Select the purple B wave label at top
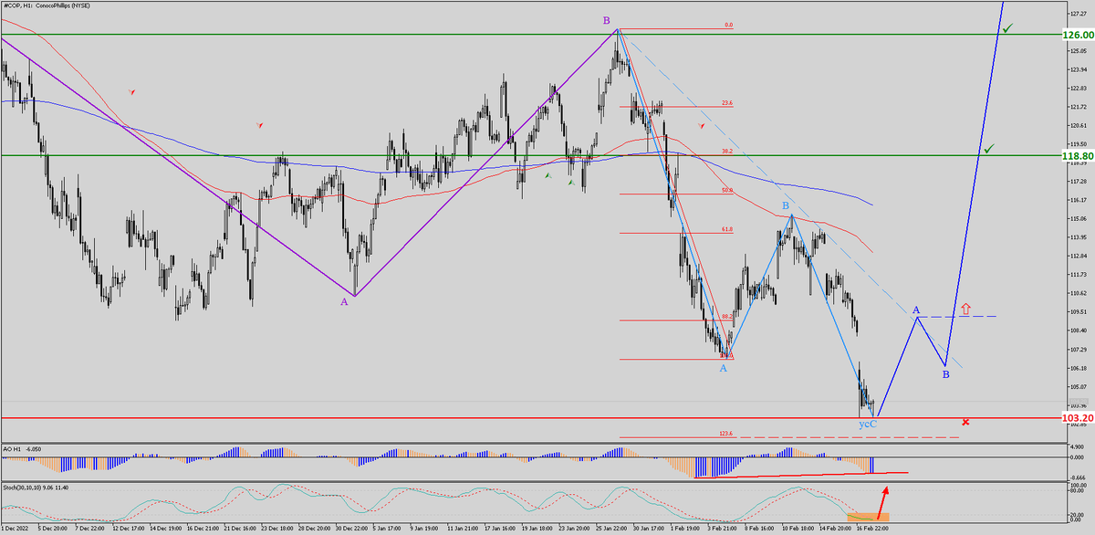This screenshot has width=1095, height=535. pyautogui.click(x=605, y=20)
